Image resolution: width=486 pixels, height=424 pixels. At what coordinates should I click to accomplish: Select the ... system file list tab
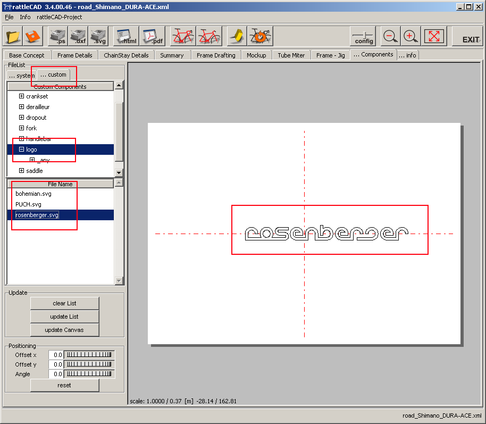coord(22,76)
